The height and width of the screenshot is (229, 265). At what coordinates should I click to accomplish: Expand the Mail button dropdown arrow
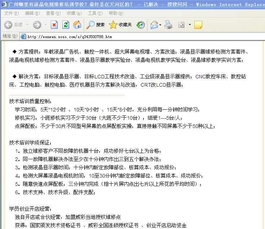pos(160,25)
